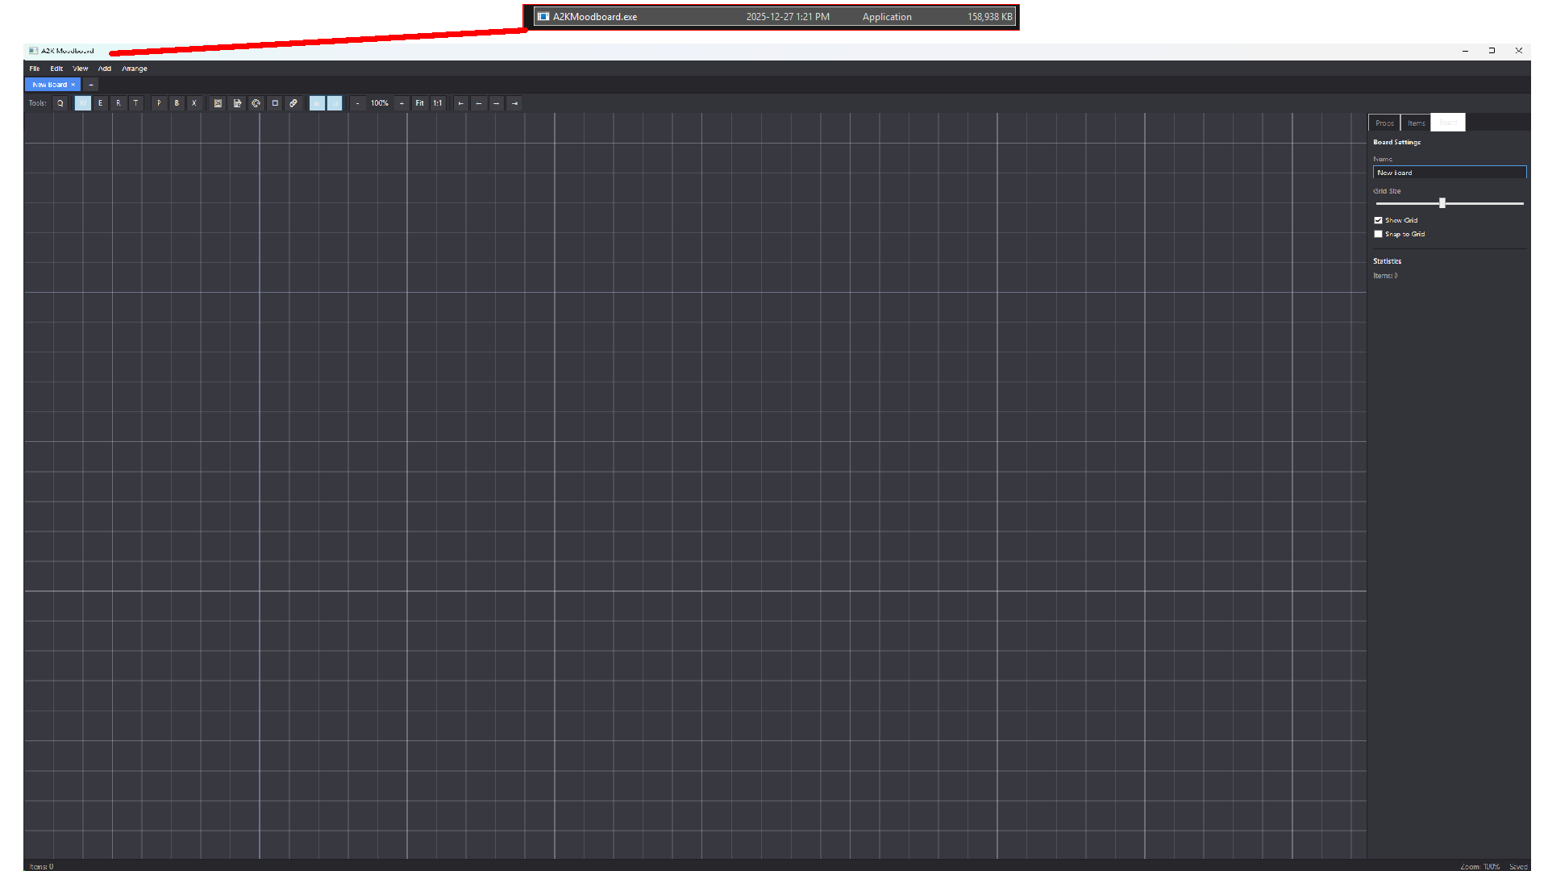Open the Add menu
The image size is (1548, 871).
tap(105, 69)
